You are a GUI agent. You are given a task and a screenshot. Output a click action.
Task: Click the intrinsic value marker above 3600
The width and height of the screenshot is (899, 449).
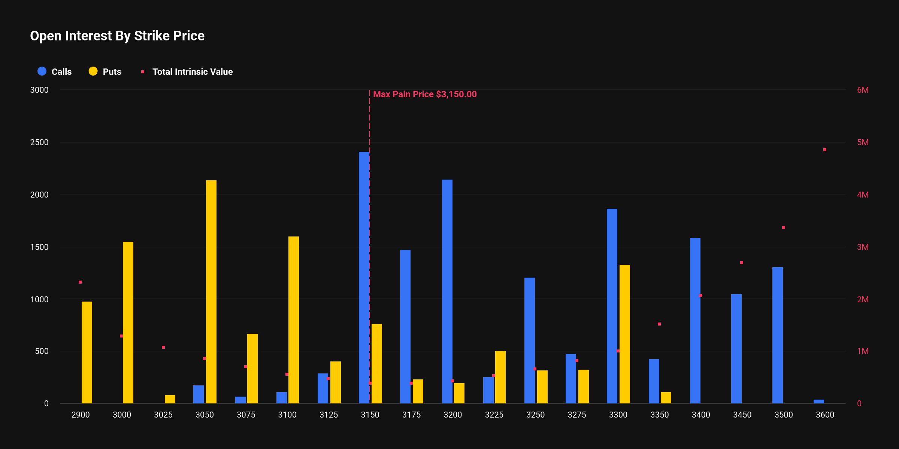(825, 150)
